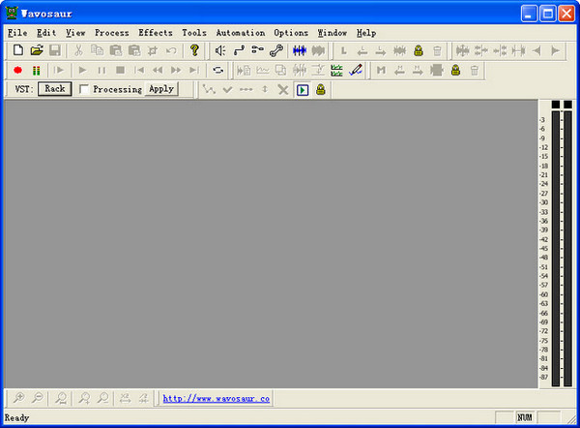Viewport: 580px width, 428px height.
Task: Open the Edit menu
Action: [46, 33]
